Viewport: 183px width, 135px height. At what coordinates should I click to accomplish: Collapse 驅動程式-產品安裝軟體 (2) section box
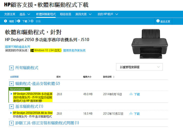point(11,84)
